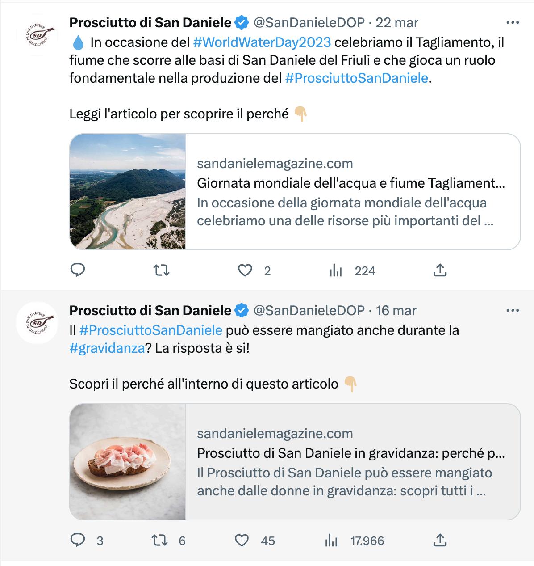Open the 16 mar tweet timestamp
Image resolution: width=534 pixels, height=566 pixels.
coord(396,310)
